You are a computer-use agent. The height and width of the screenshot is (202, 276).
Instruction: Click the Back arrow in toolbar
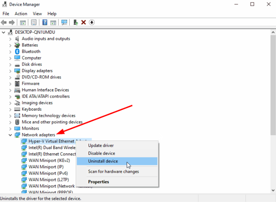click(4, 23)
